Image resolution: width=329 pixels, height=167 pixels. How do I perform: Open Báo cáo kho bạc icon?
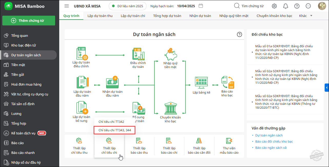pos(227,82)
